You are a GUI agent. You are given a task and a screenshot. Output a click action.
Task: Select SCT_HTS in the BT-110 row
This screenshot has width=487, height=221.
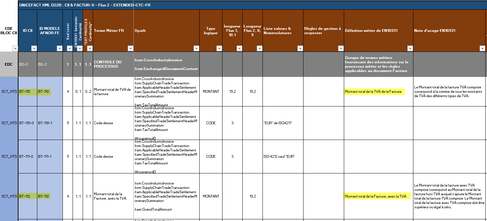[9, 91]
